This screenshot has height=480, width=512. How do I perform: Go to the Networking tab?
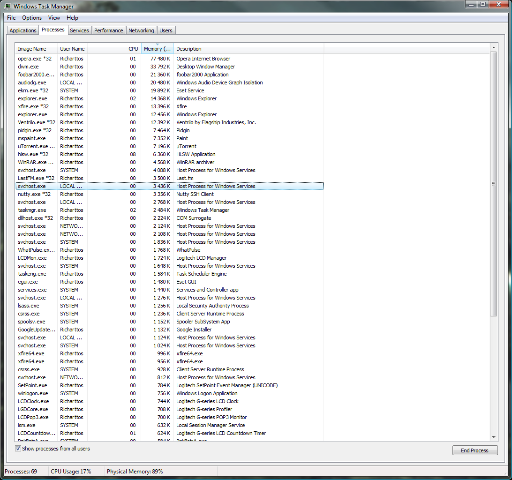pyautogui.click(x=141, y=30)
